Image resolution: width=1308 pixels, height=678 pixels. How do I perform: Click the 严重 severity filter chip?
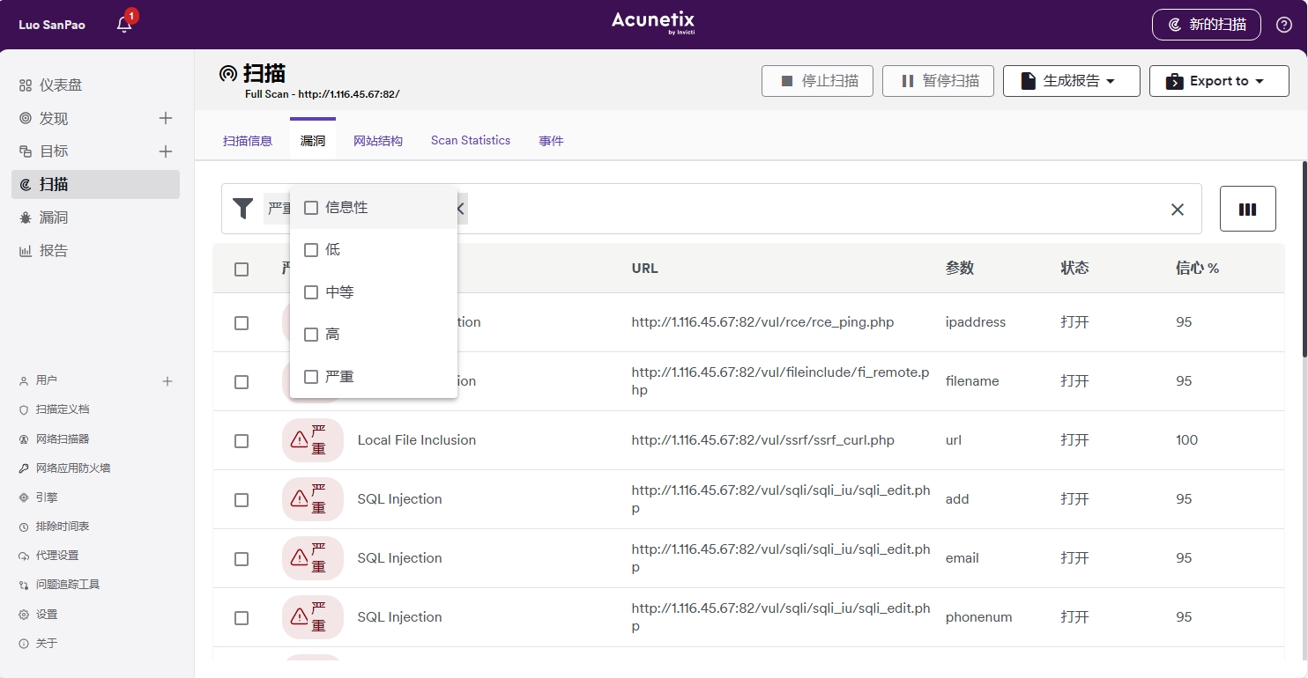tap(279, 209)
